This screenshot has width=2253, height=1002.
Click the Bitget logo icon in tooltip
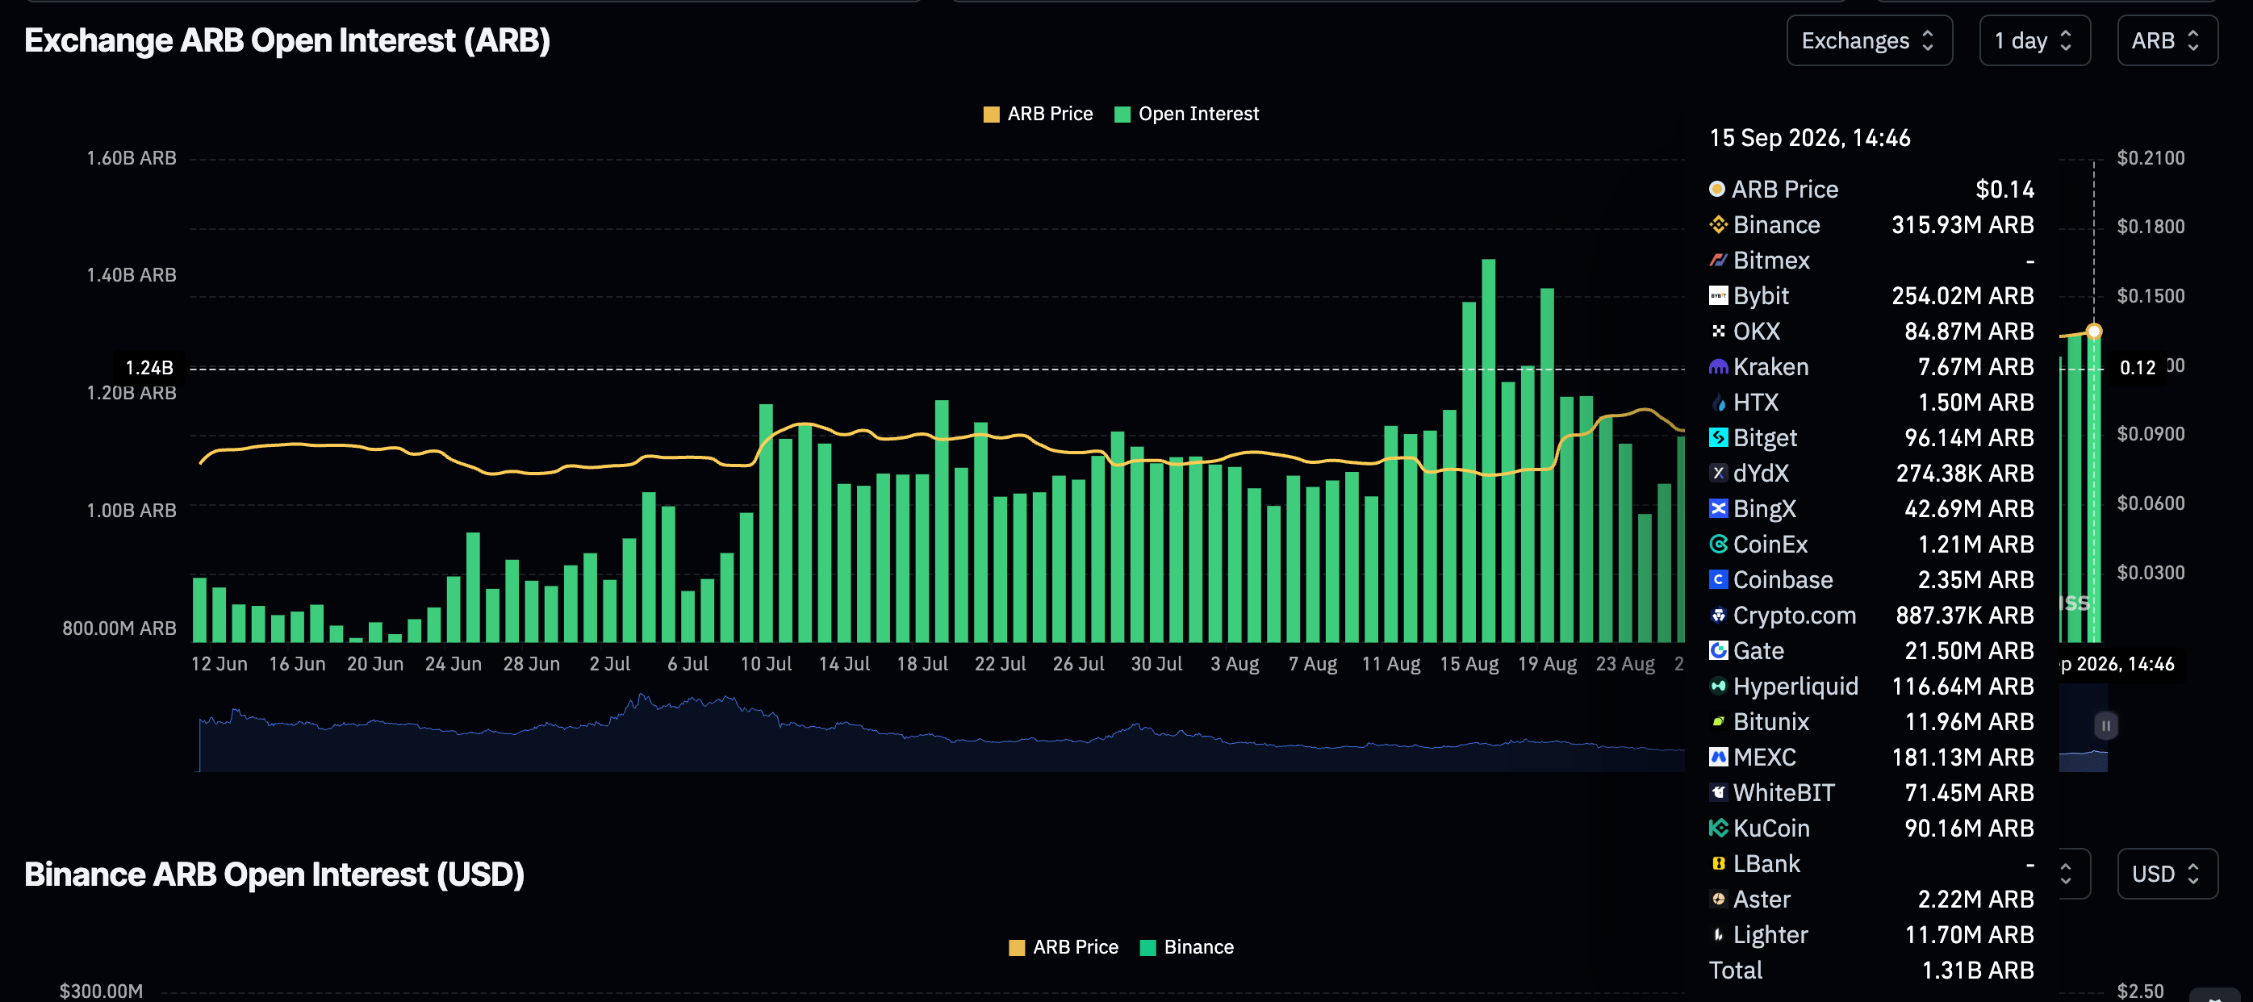point(1718,438)
